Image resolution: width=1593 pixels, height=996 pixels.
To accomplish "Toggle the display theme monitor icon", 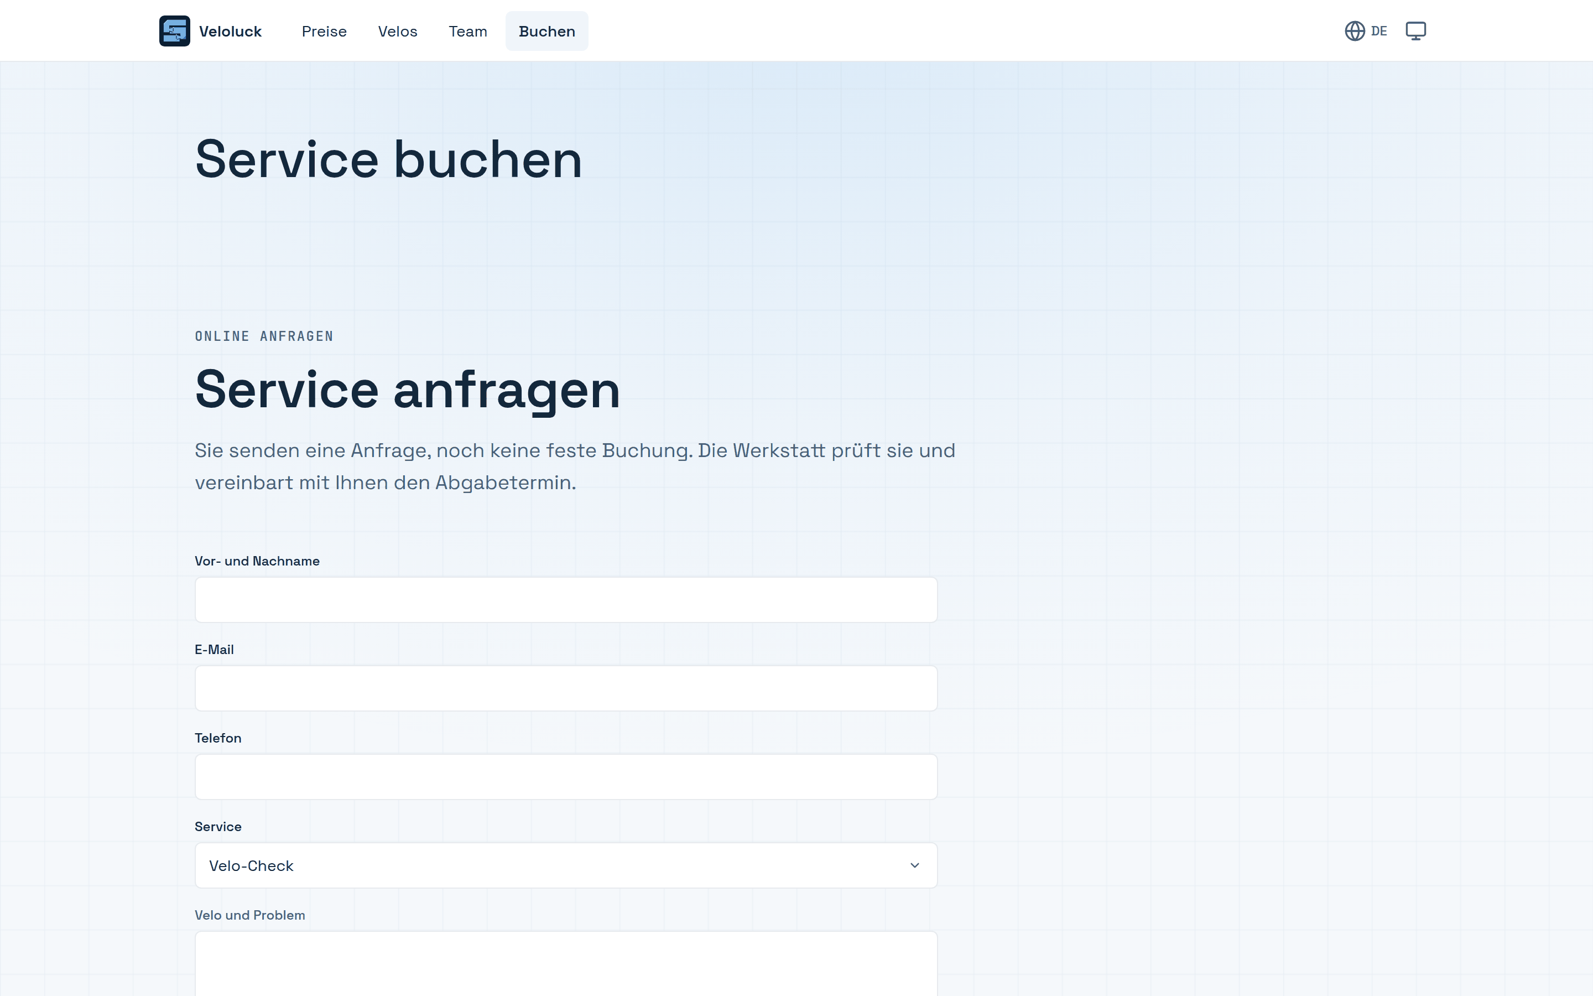I will (x=1415, y=31).
